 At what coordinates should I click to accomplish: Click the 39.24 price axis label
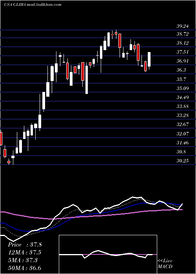[183, 26]
